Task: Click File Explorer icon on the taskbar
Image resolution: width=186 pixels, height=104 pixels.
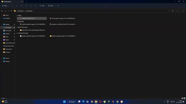Action: [96, 102]
